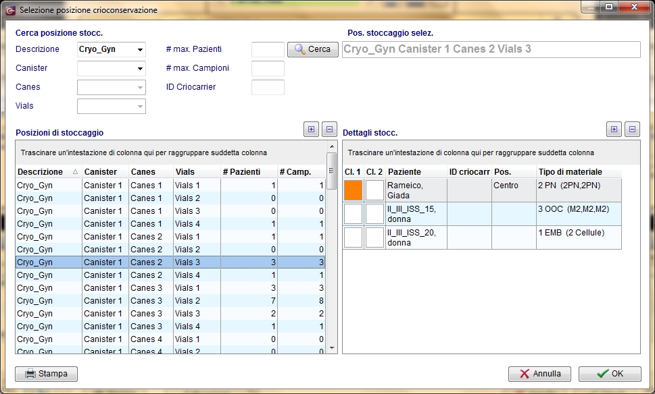This screenshot has width=655, height=394.
Task: Select row Canes 2 Vials 2
Action: [170, 250]
